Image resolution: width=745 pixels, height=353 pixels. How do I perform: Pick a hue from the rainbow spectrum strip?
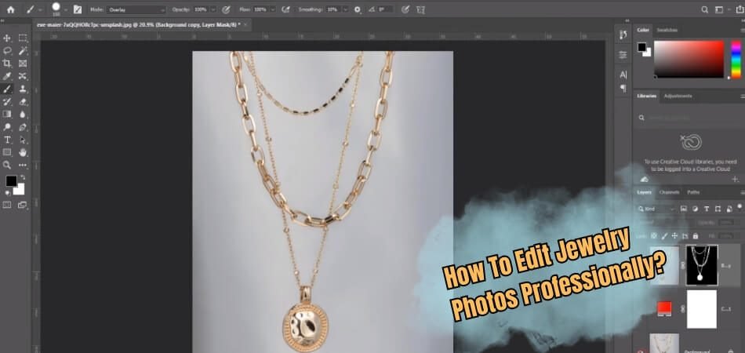point(736,60)
